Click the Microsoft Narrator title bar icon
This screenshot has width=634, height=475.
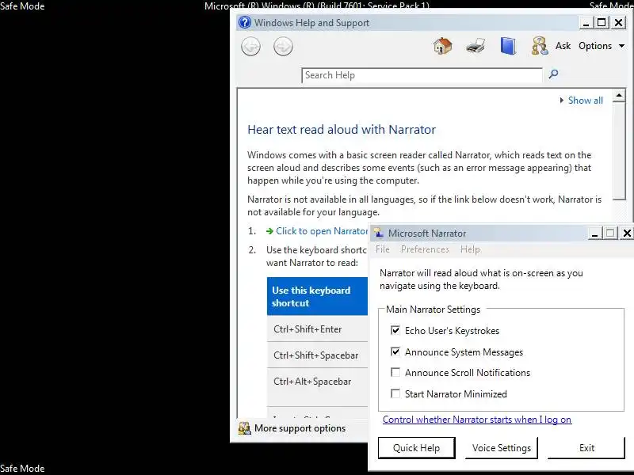(379, 233)
